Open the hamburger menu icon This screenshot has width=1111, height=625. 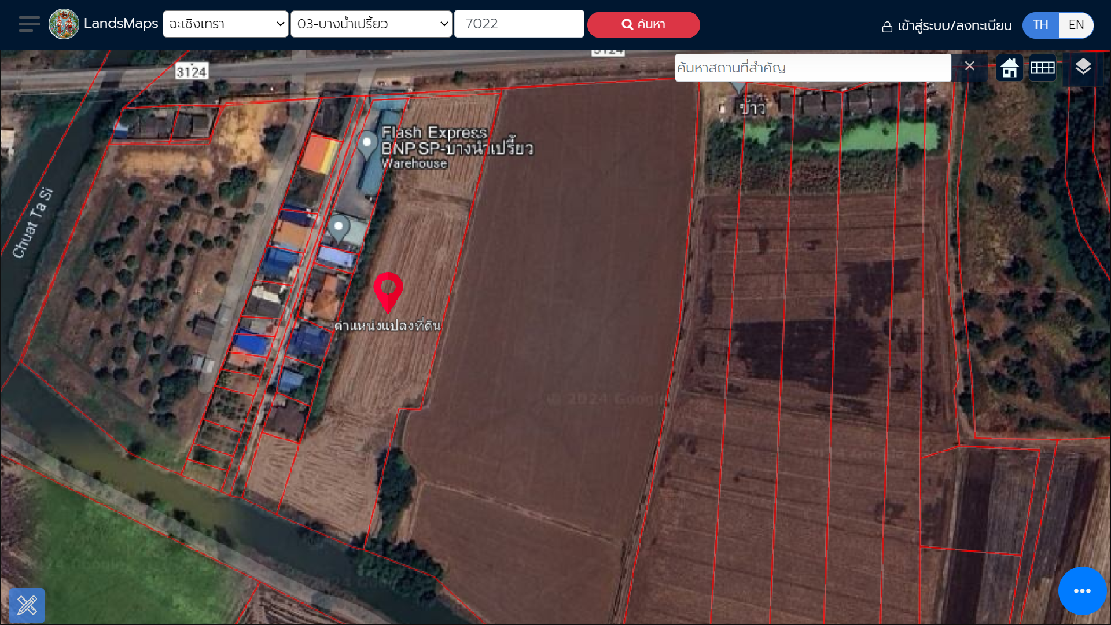(x=29, y=24)
